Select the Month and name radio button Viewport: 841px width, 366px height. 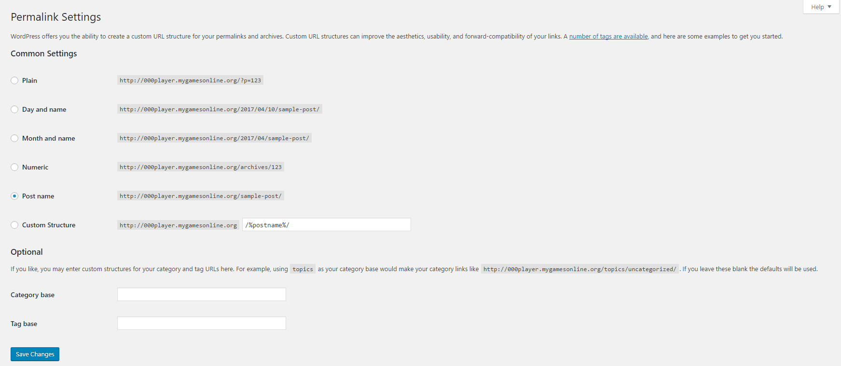tap(14, 138)
